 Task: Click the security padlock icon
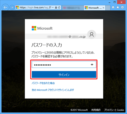point(56,7)
